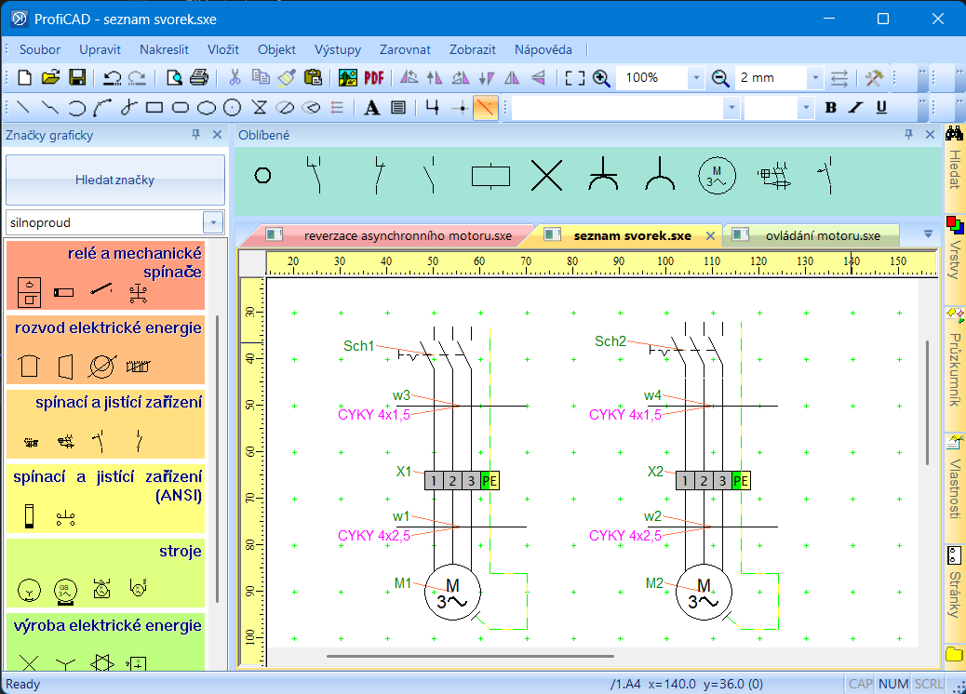Image resolution: width=966 pixels, height=694 pixels.
Task: Open the relé a mechanické spínače group
Action: pyautogui.click(x=105, y=274)
